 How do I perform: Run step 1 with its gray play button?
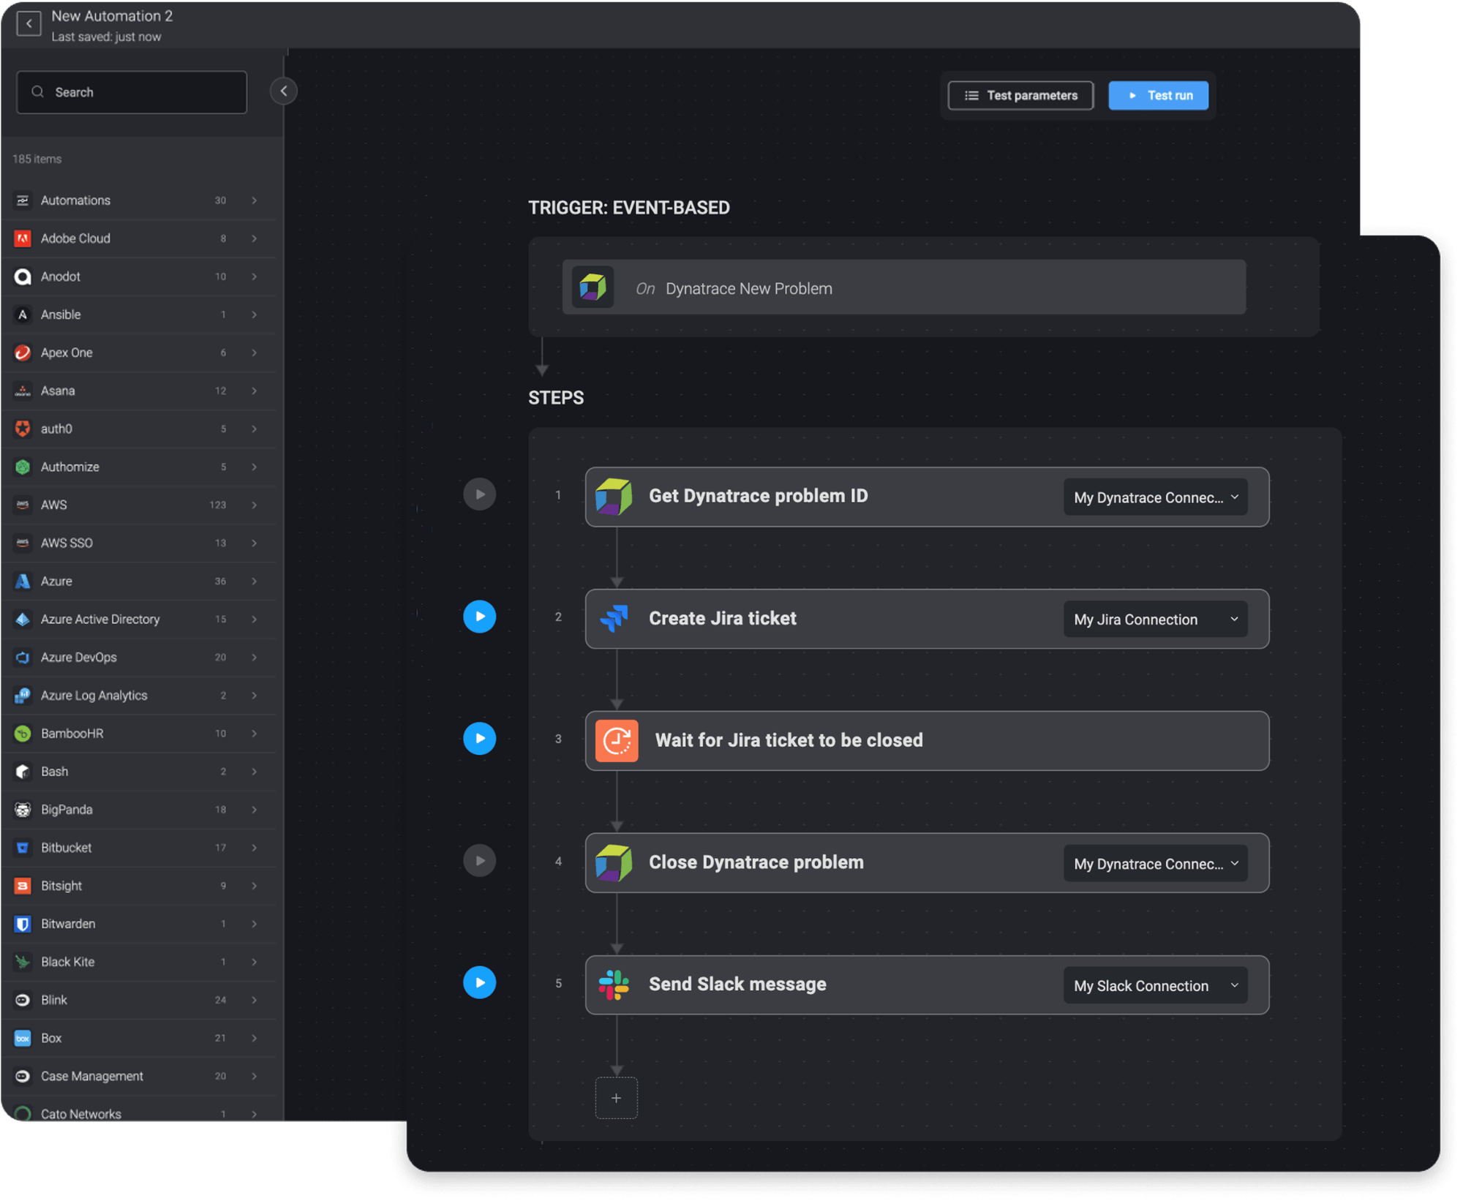pos(480,495)
